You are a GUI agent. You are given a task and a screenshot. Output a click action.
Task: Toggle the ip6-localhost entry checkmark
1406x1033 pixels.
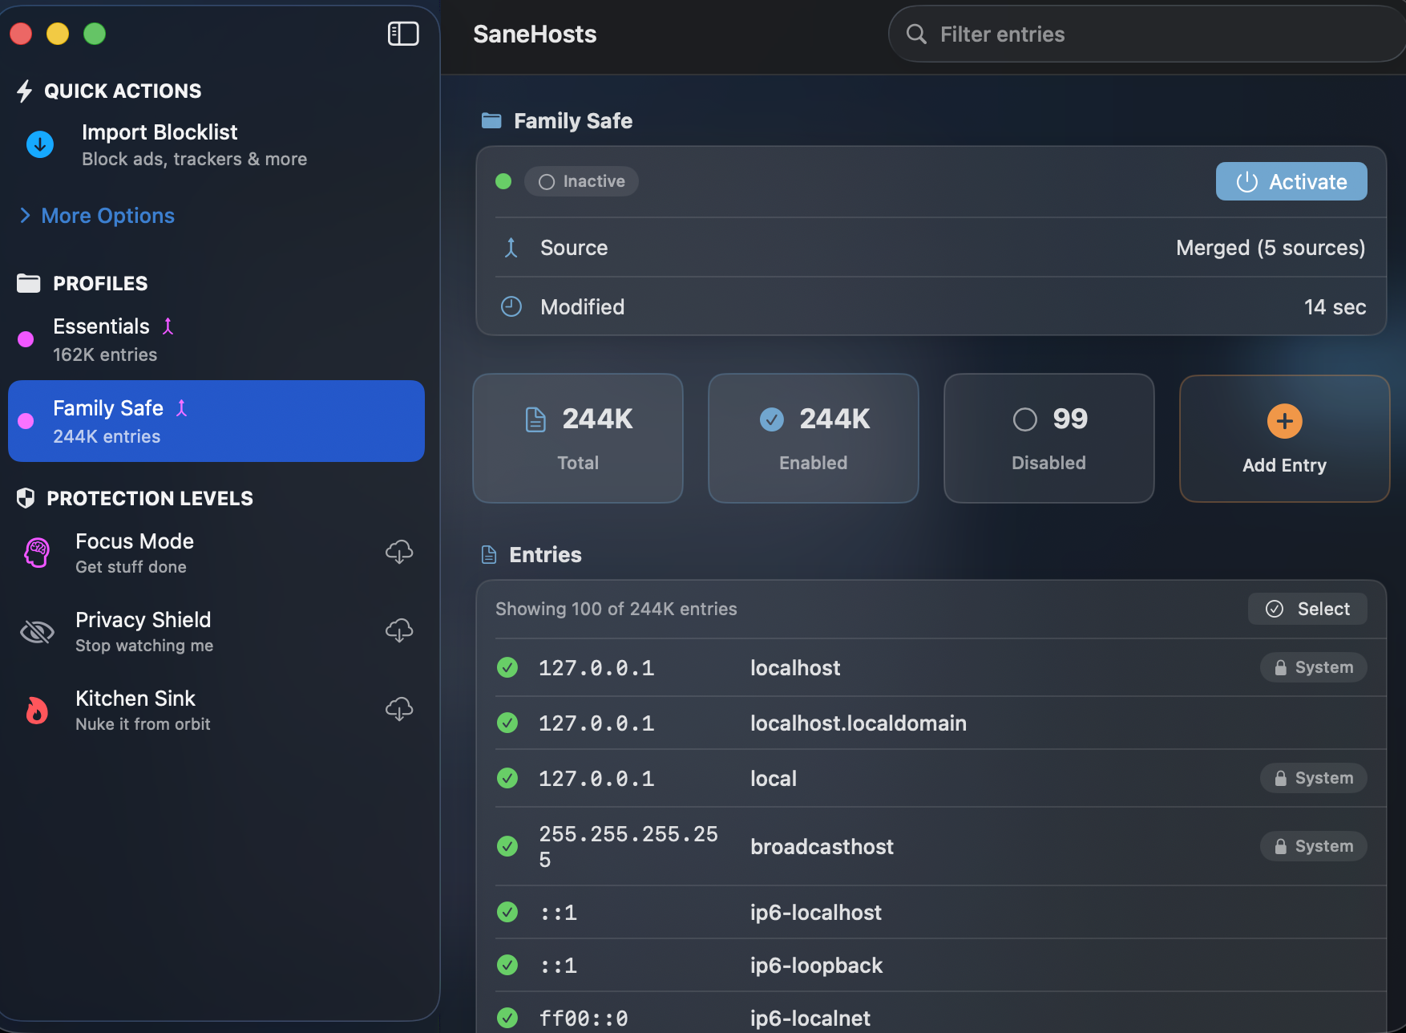click(507, 912)
